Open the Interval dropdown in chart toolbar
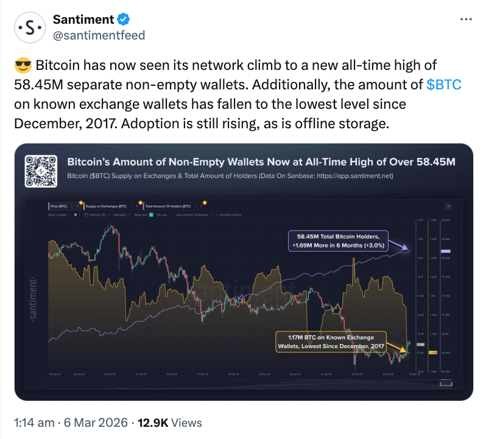 (96, 215)
